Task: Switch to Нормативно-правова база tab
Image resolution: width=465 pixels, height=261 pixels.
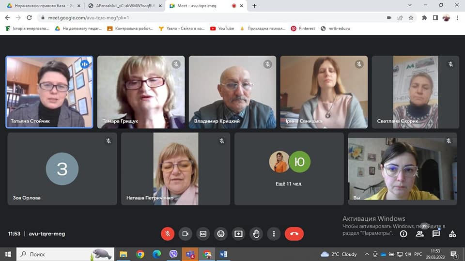Action: (44, 6)
